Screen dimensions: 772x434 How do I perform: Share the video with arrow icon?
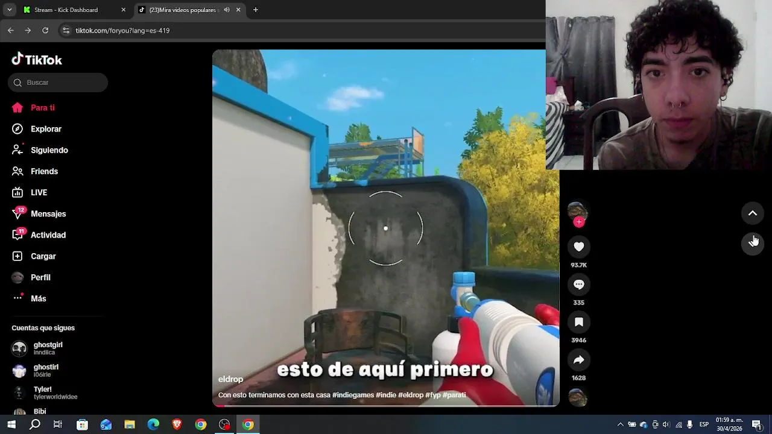point(578,360)
